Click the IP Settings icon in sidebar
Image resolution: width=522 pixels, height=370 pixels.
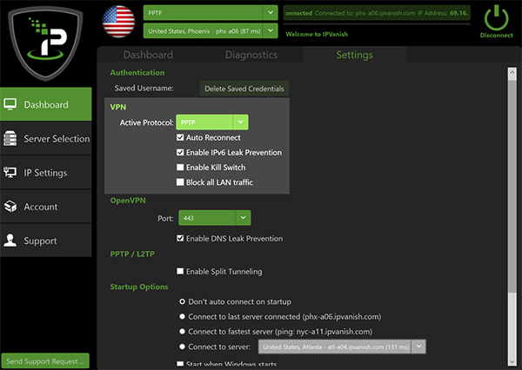[x=11, y=173]
